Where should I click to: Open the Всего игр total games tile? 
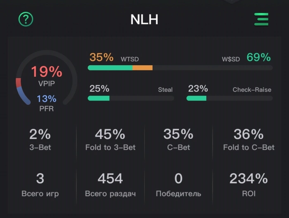(x=40, y=185)
